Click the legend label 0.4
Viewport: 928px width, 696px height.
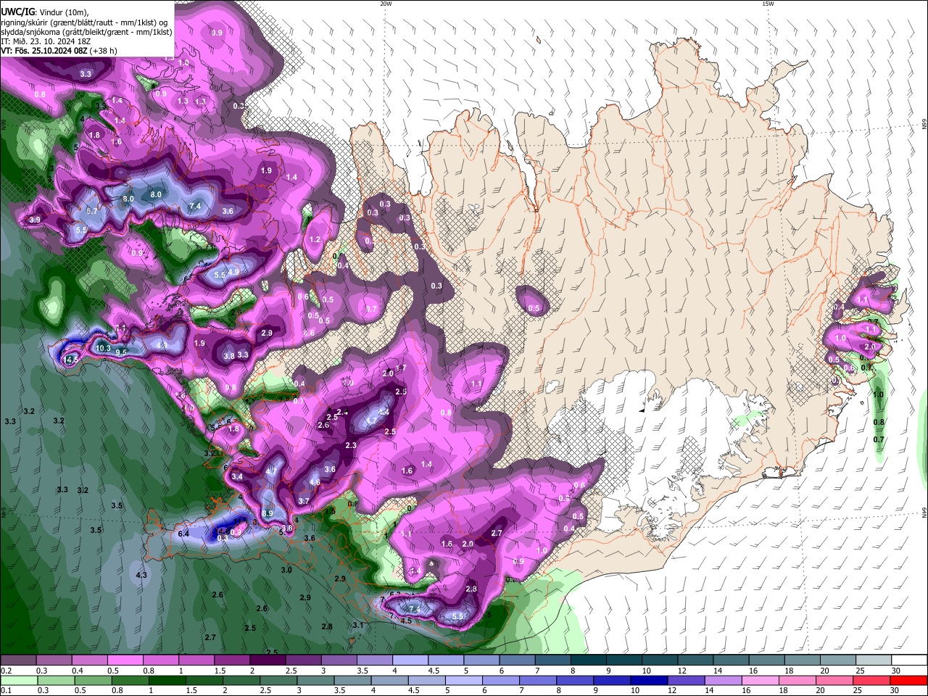coord(78,671)
